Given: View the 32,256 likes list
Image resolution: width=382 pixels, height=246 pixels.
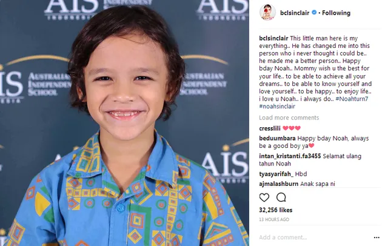Looking at the screenshot, I should (x=275, y=210).
